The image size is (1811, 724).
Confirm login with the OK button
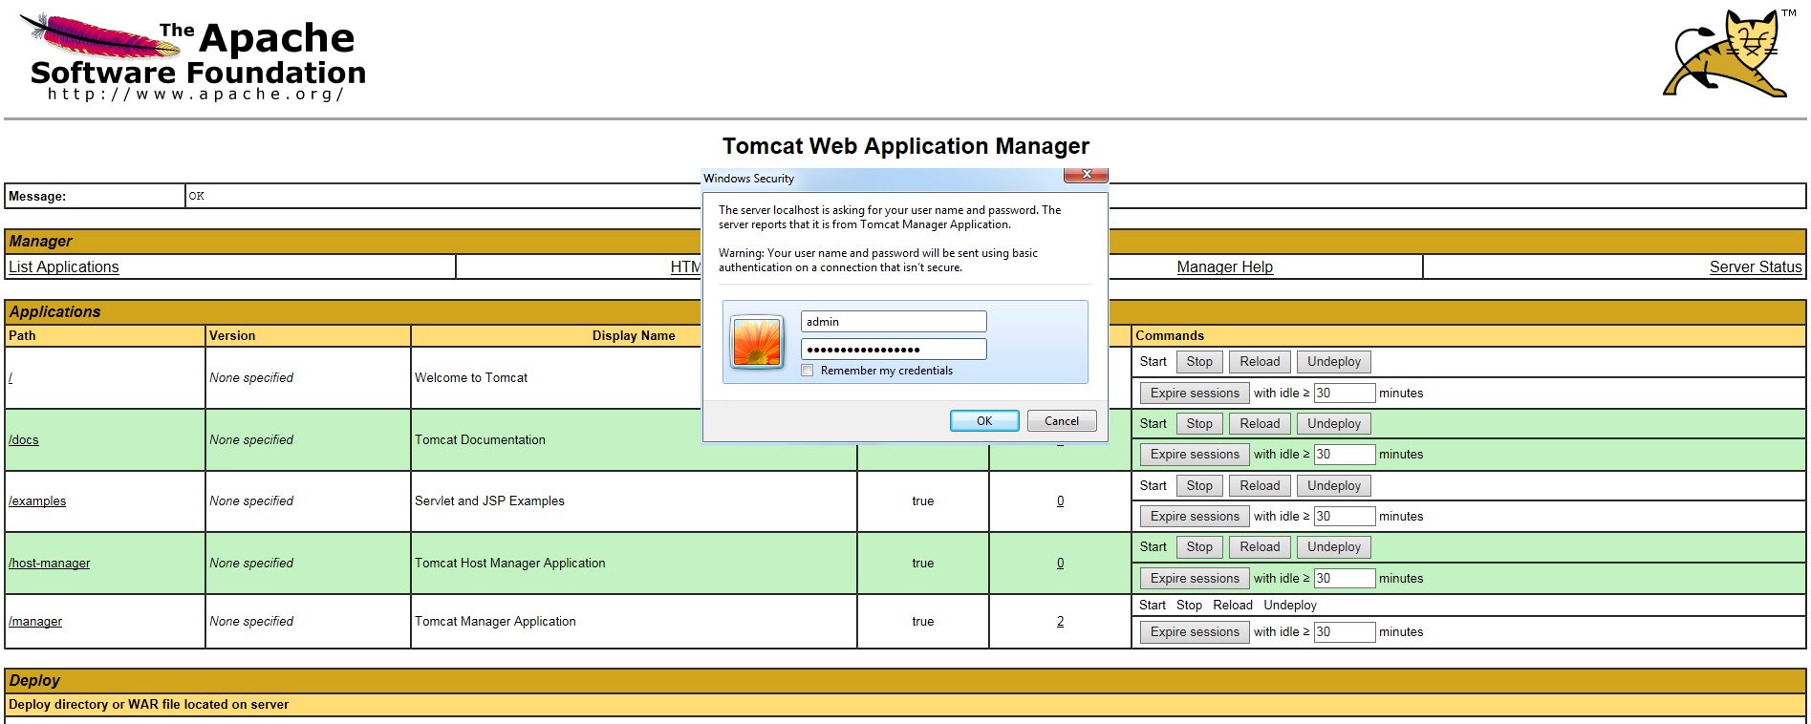pos(984,421)
